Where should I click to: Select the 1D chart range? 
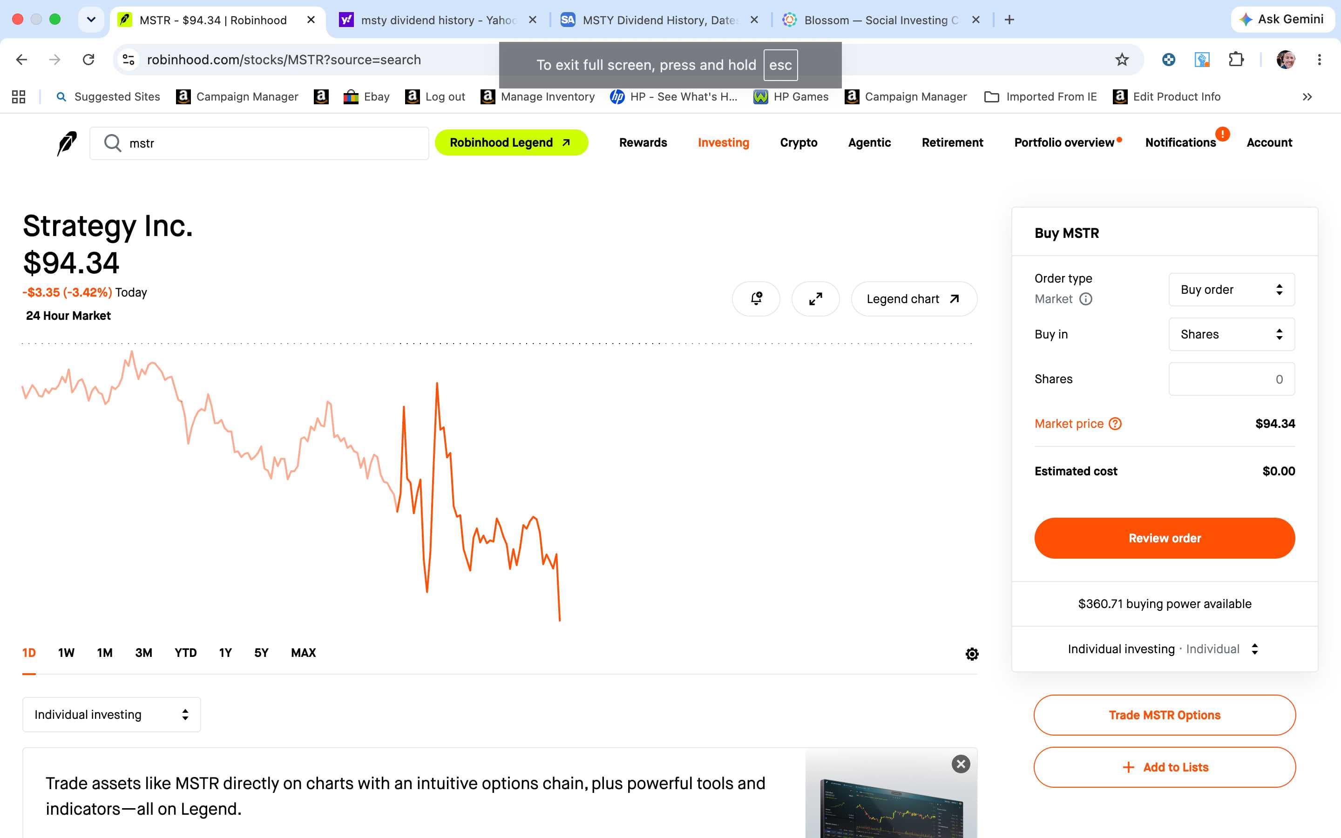coord(29,653)
